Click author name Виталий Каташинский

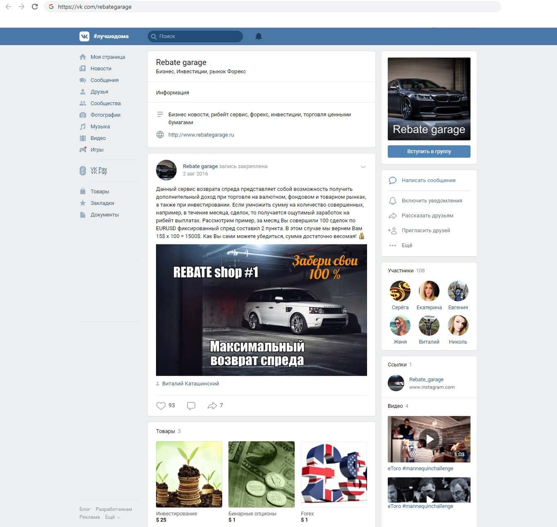click(190, 384)
